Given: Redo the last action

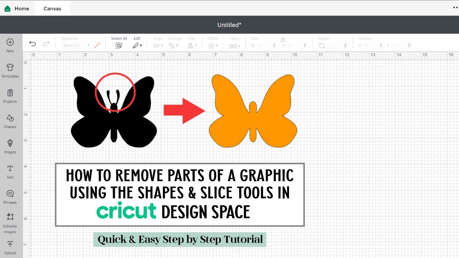Looking at the screenshot, I should (46, 44).
